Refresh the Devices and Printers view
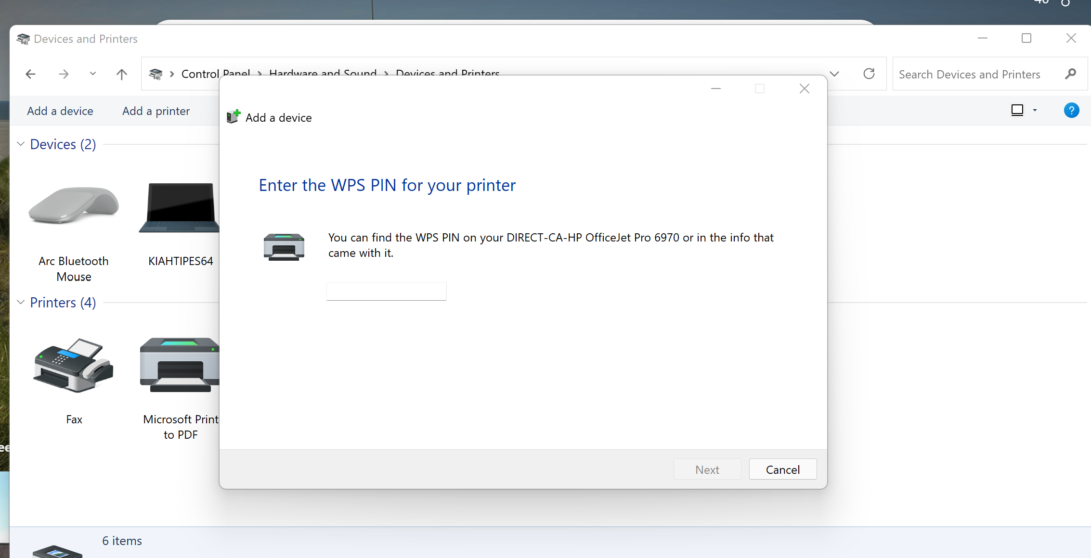Image resolution: width=1091 pixels, height=558 pixels. tap(869, 74)
